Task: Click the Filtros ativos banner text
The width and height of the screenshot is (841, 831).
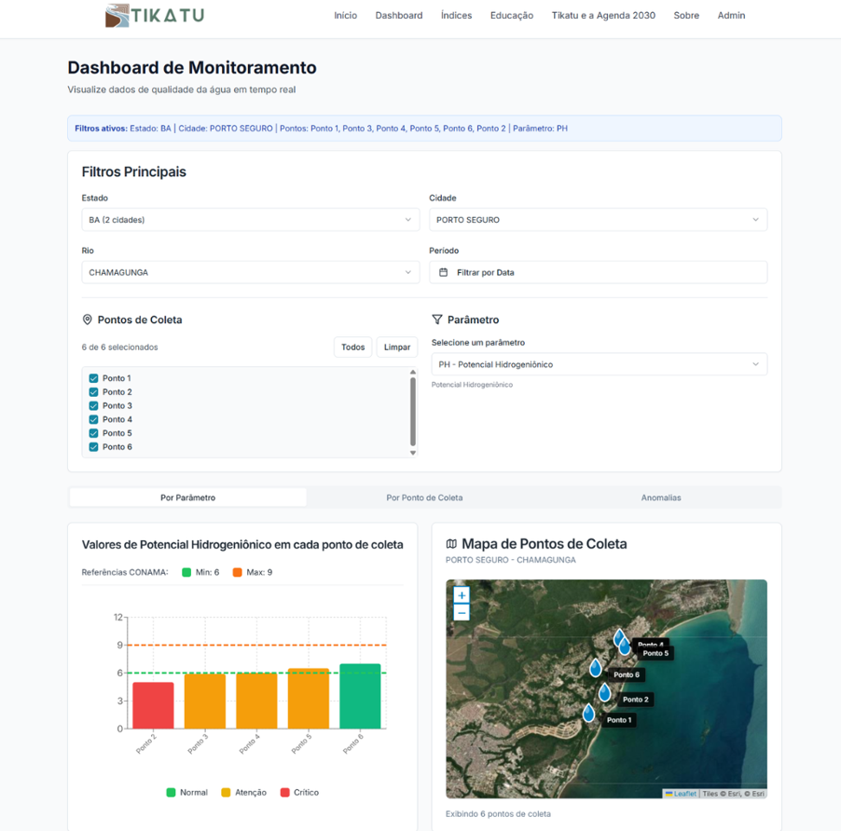Action: coord(321,129)
